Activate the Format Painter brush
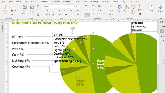Viewport: 165px width, 93px height. 12,14
